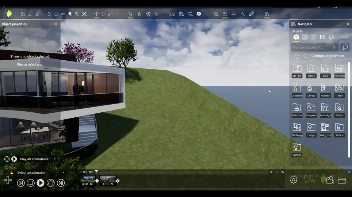
Task: Click the ARCHLine Live leaf logo
Action: [x=9, y=14]
